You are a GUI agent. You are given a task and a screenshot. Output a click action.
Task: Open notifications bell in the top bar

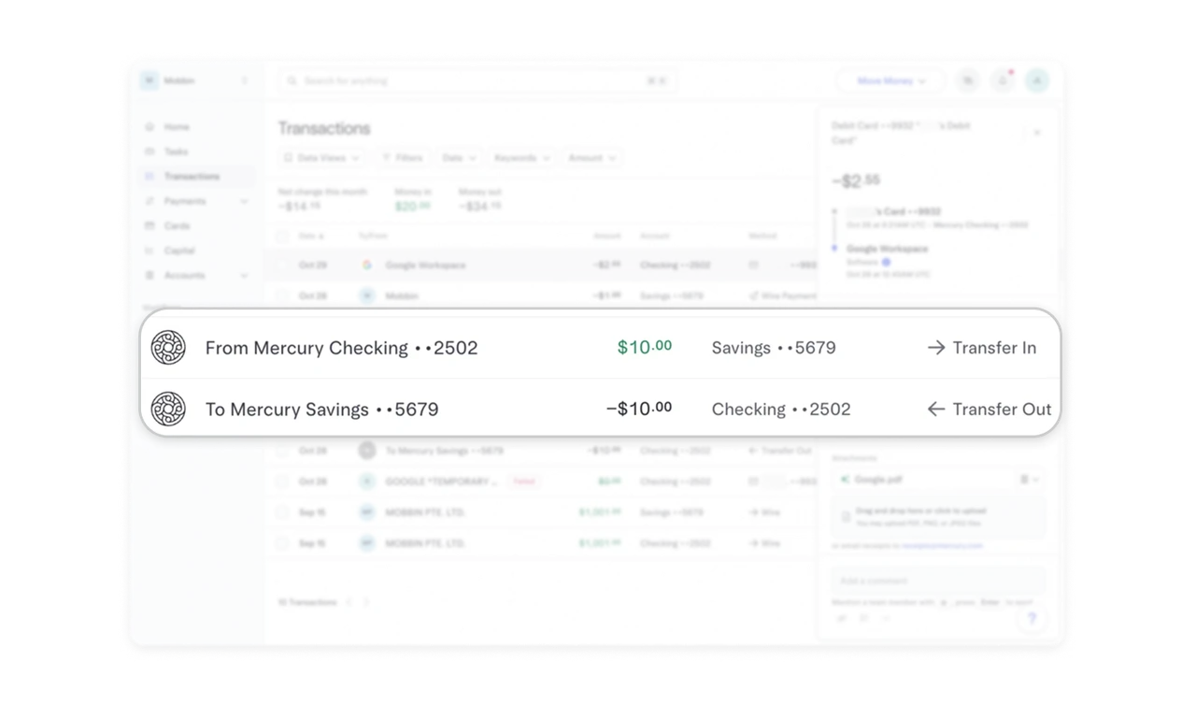pyautogui.click(x=1003, y=81)
